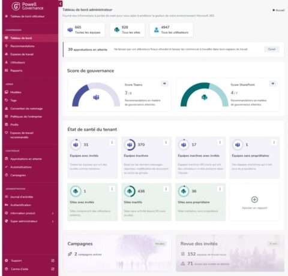
Task: Expand the Information produit submenu
Action: click(53, 213)
